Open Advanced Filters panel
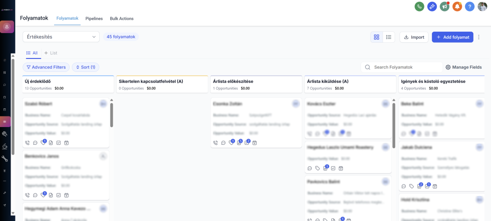 (46, 68)
